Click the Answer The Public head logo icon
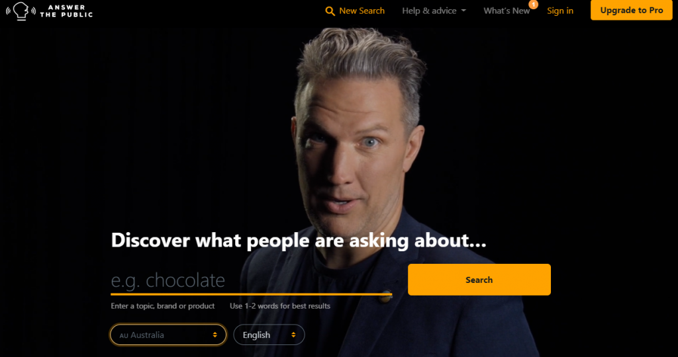678x357 pixels. tap(21, 11)
